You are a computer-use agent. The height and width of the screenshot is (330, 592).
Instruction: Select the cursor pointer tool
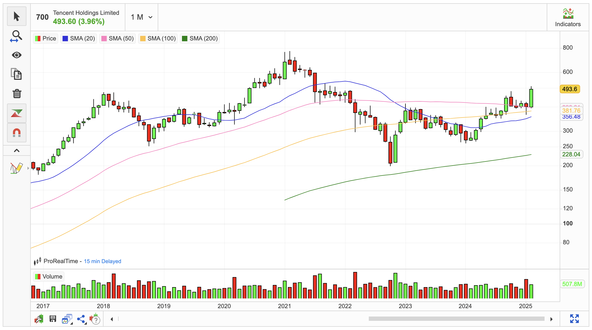(x=17, y=16)
